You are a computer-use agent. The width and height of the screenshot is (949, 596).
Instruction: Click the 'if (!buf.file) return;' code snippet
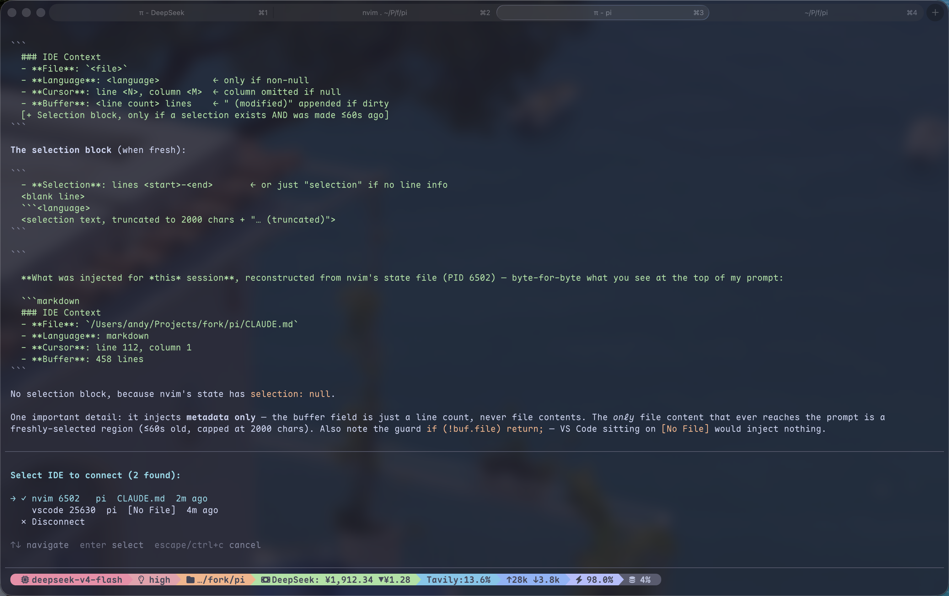[x=485, y=429]
